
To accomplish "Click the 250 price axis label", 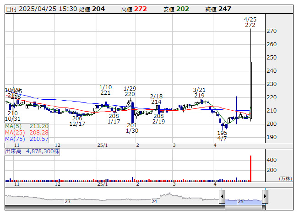I will pos(272,58).
